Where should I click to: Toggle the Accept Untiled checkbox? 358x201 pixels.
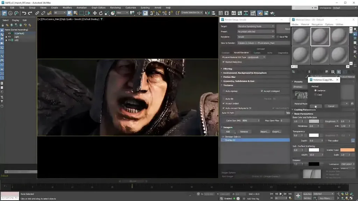[x=224, y=103]
